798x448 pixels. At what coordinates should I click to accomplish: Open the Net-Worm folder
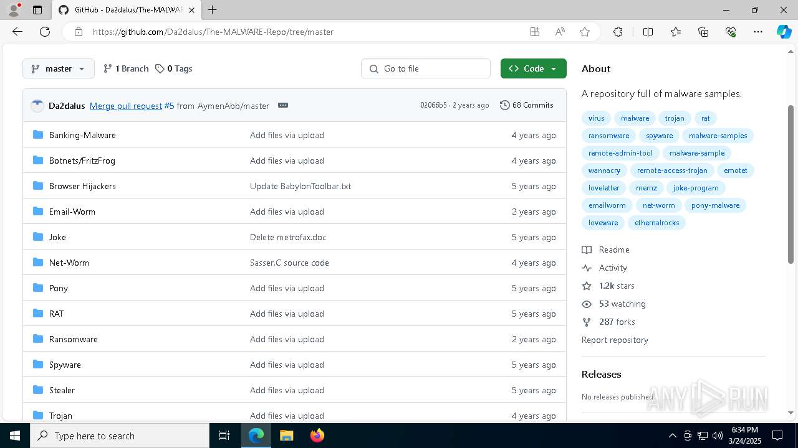[69, 263]
